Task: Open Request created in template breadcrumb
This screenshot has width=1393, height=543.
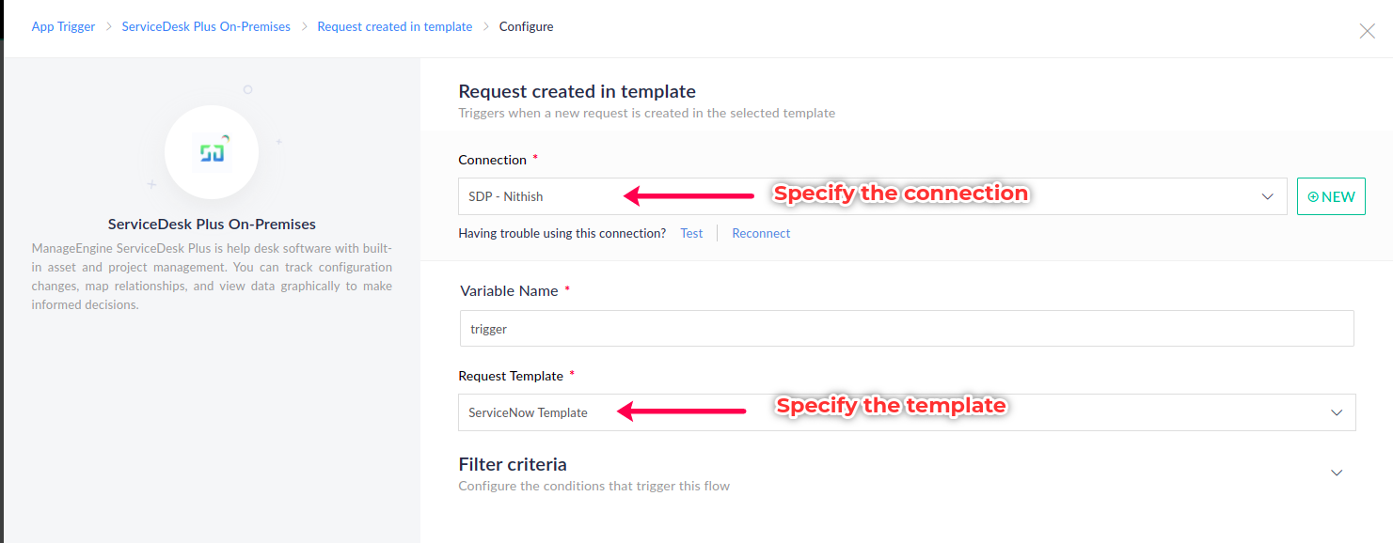Action: coord(395,27)
